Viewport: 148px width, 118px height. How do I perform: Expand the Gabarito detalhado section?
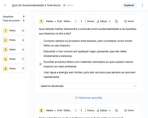[88, 86]
